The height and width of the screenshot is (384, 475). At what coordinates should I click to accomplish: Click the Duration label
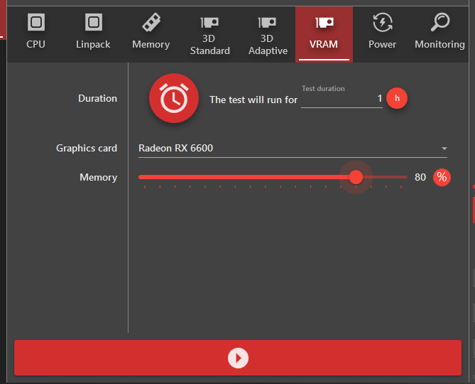[97, 98]
